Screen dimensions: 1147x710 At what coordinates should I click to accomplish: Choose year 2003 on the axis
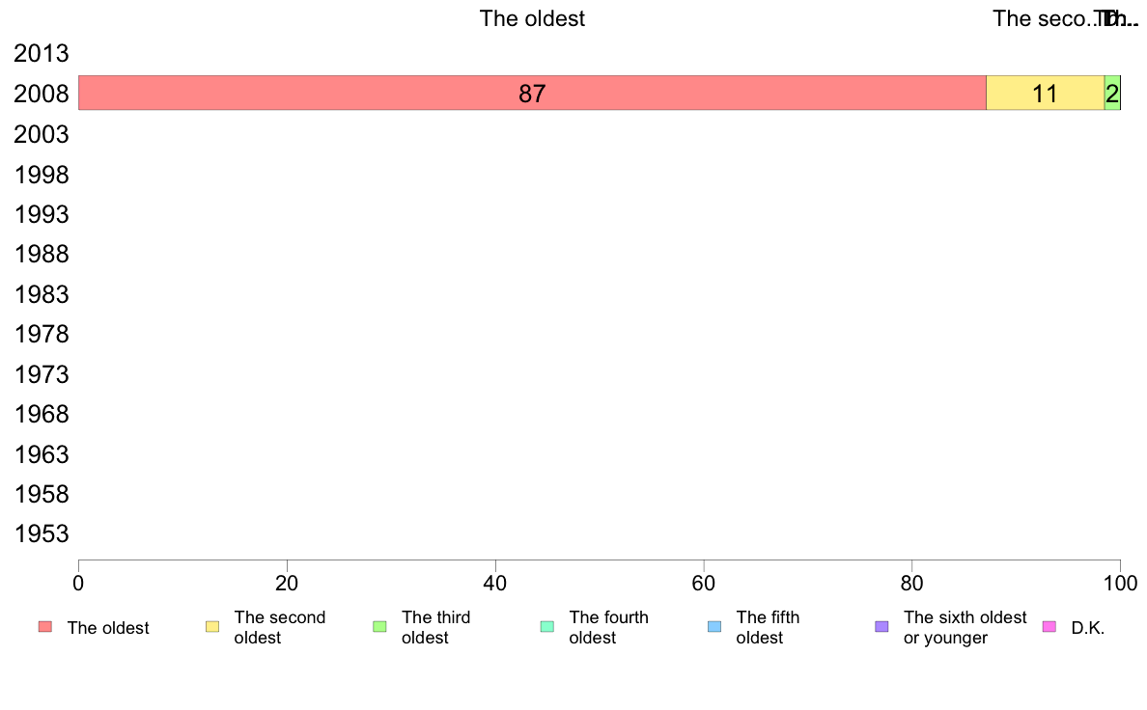click(x=41, y=134)
